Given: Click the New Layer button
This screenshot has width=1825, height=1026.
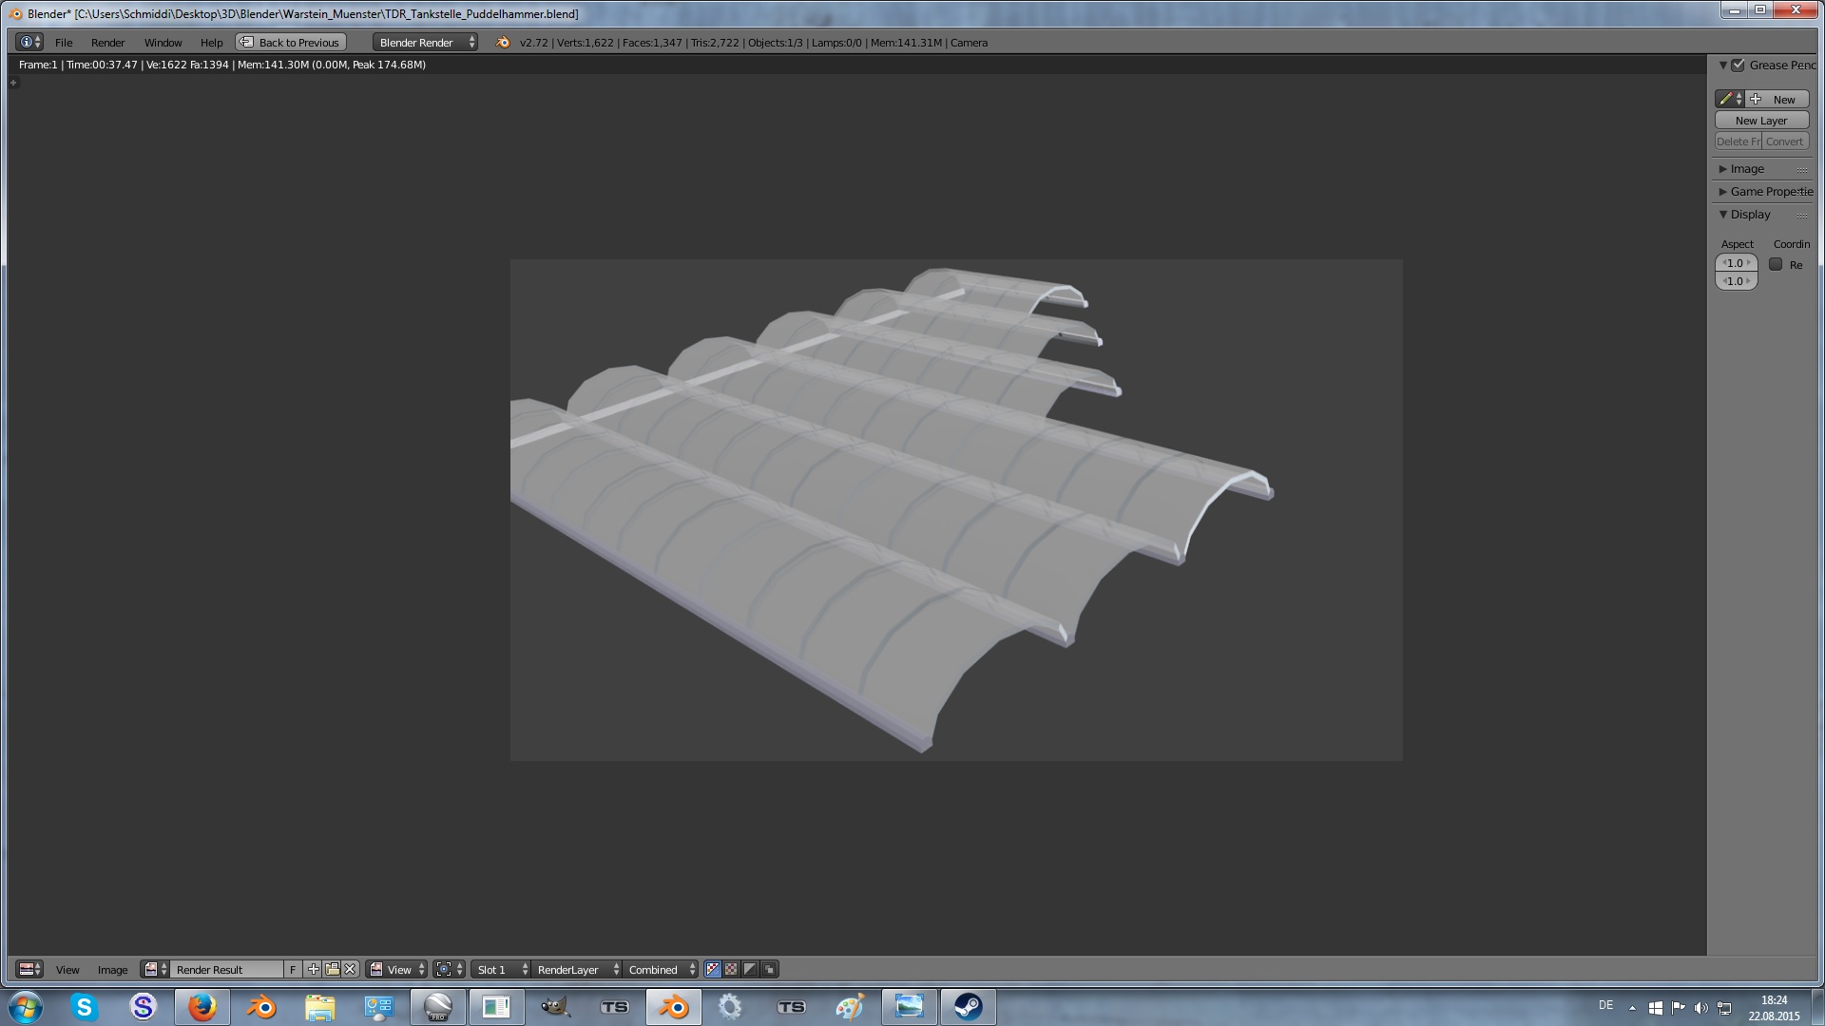Looking at the screenshot, I should (x=1761, y=120).
